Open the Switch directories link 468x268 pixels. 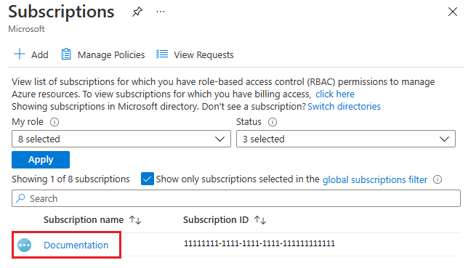(x=344, y=107)
